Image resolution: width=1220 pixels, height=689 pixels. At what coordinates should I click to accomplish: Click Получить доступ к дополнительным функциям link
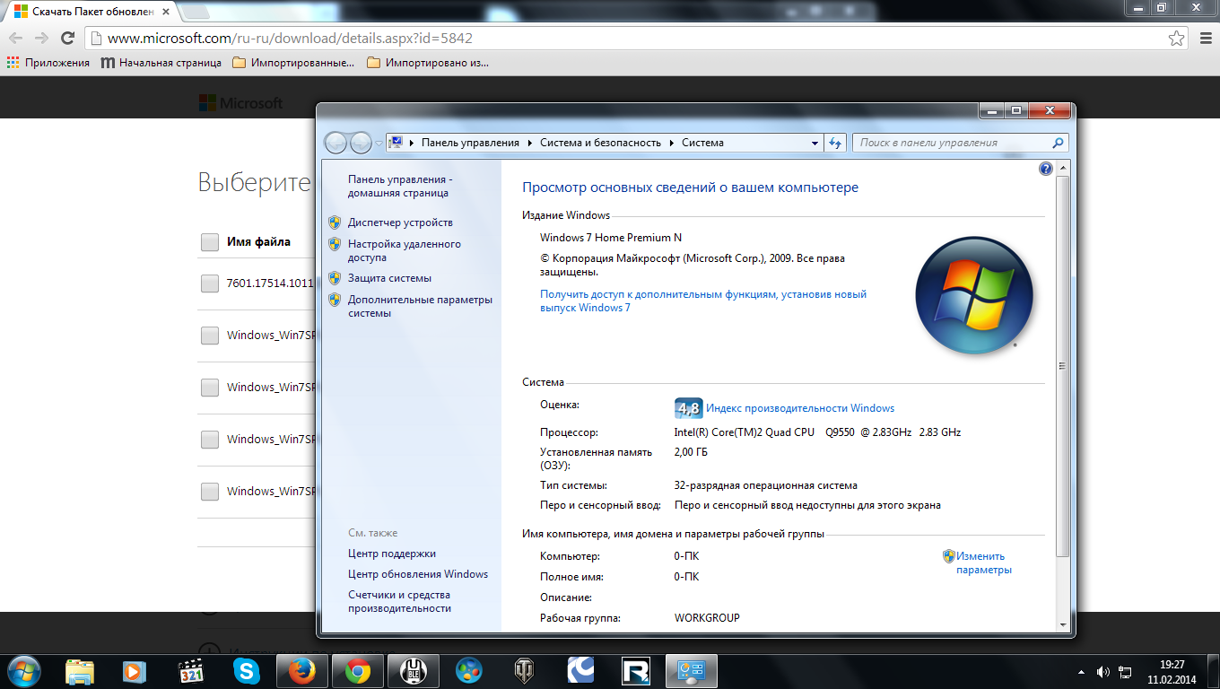coord(703,301)
